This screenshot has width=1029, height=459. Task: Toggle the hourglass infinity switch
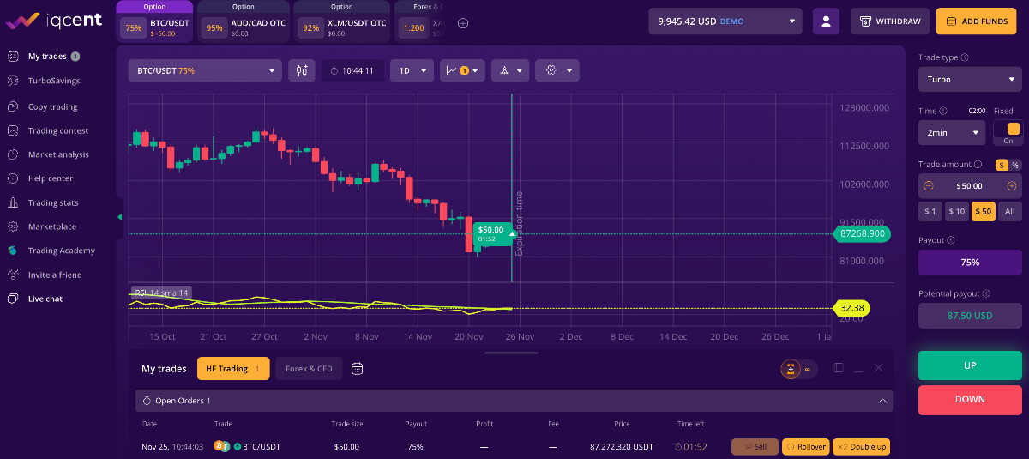tap(799, 369)
